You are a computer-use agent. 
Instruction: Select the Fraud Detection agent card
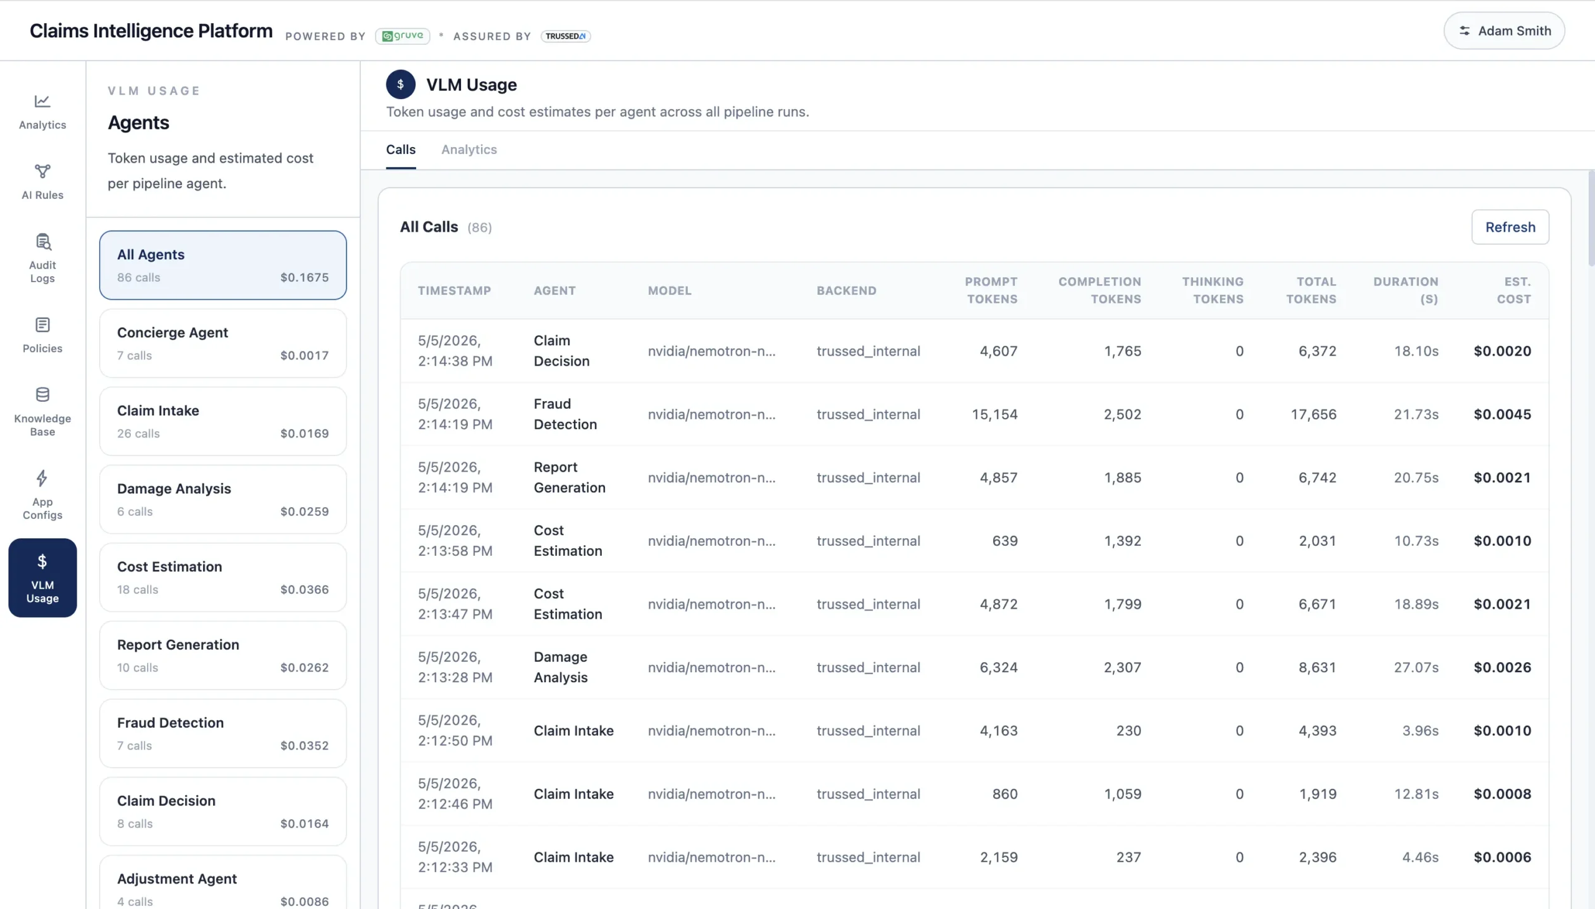223,733
